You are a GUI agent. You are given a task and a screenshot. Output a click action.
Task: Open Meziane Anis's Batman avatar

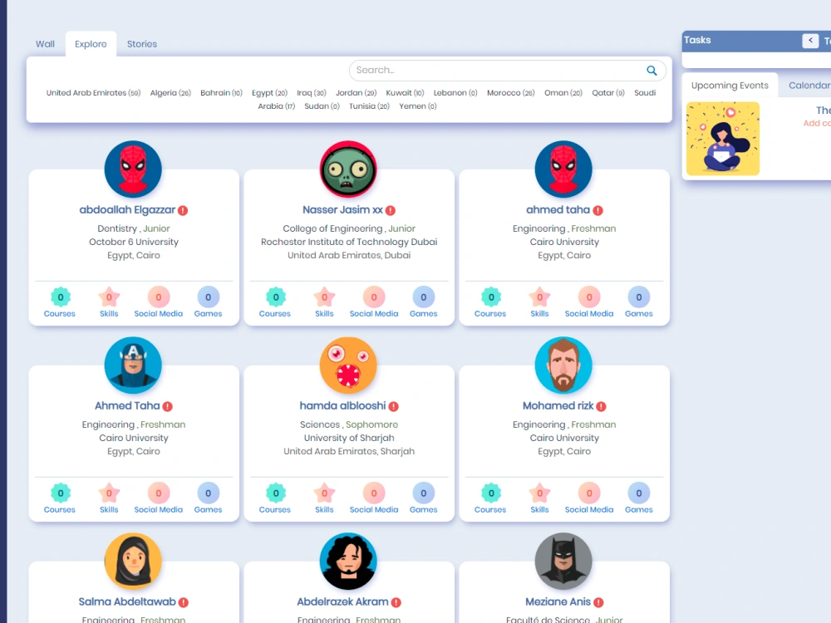(x=563, y=561)
